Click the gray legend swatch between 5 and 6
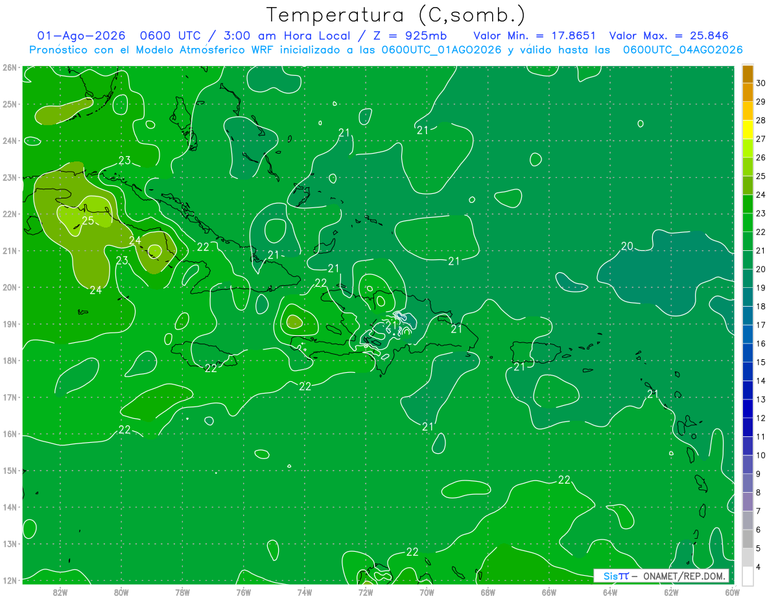 748,539
